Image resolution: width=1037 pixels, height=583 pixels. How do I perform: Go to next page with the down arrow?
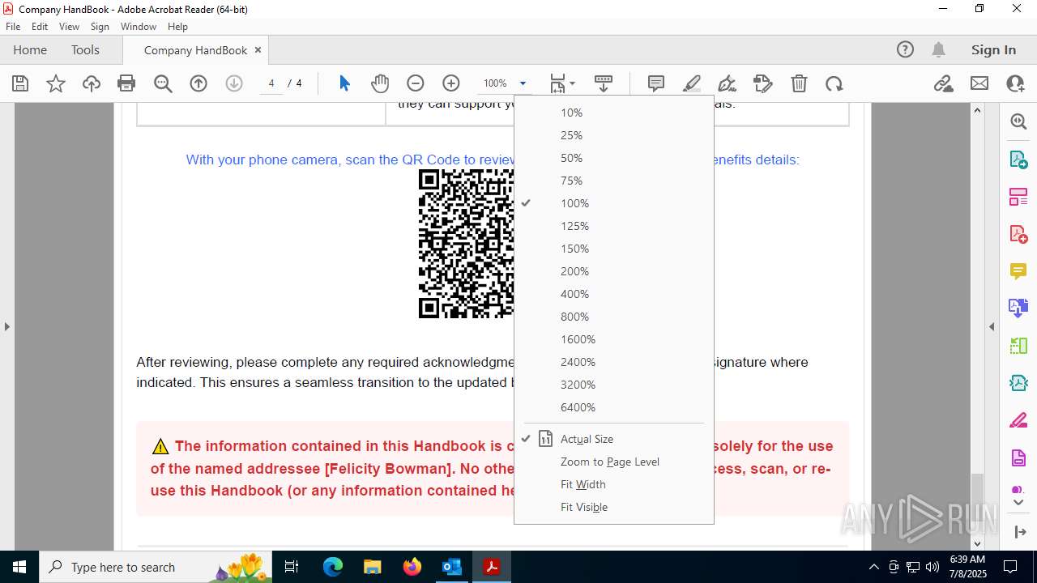234,83
